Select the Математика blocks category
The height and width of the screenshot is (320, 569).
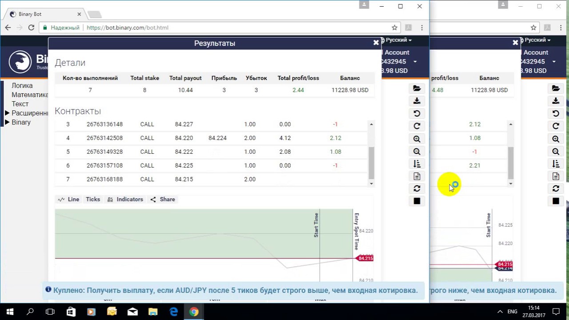tap(30, 95)
